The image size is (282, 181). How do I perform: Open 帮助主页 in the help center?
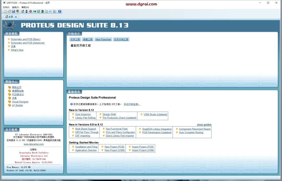(16, 87)
